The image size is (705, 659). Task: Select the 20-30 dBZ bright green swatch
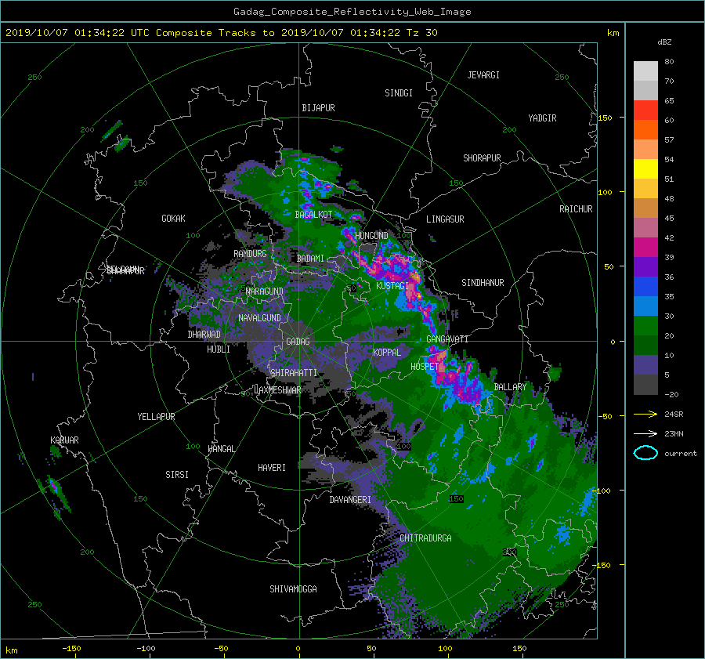[645, 326]
